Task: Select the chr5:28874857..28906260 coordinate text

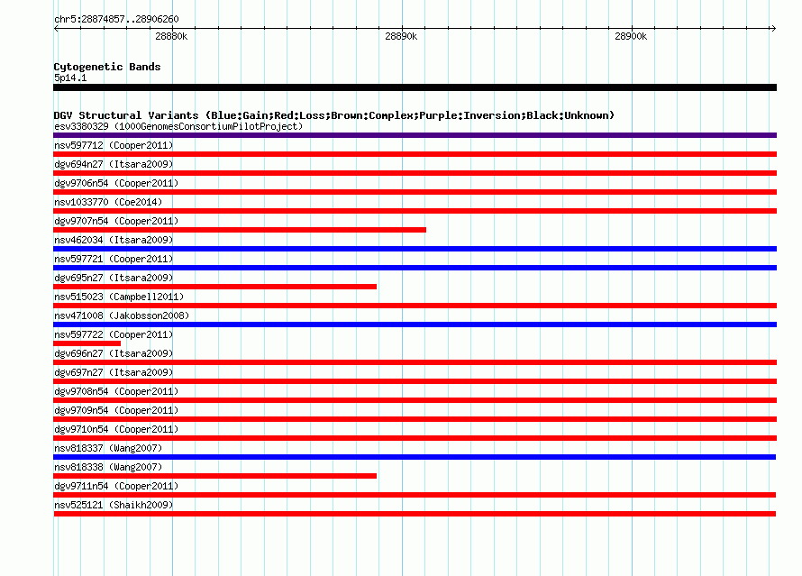Action: click(116, 20)
